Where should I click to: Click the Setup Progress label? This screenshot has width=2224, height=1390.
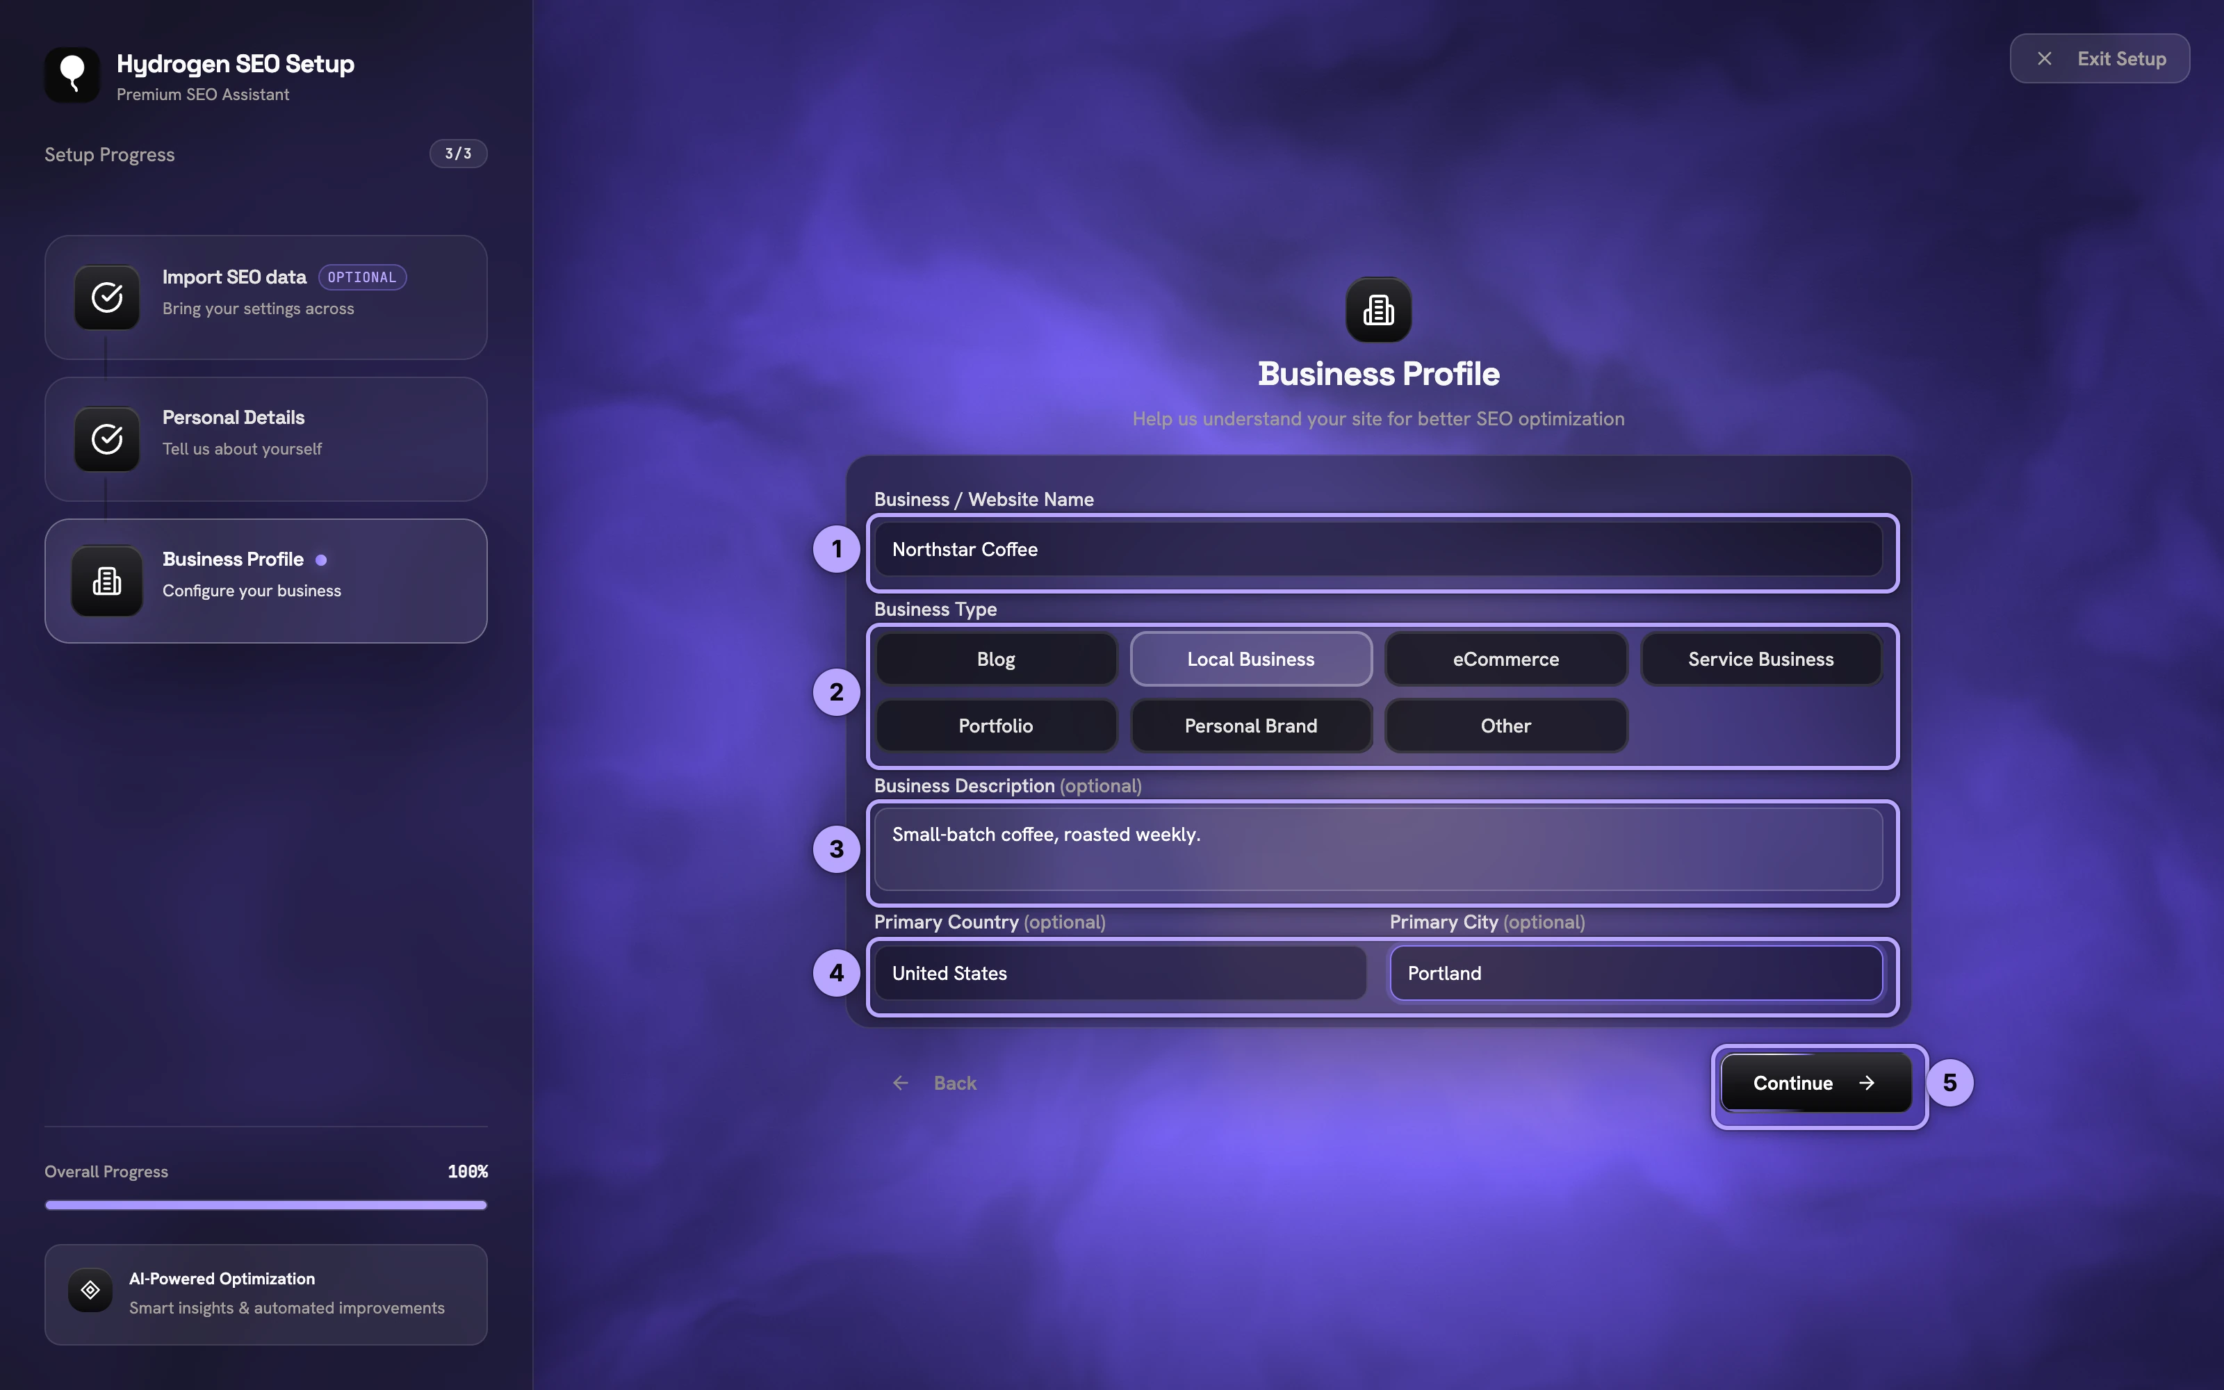pos(109,154)
